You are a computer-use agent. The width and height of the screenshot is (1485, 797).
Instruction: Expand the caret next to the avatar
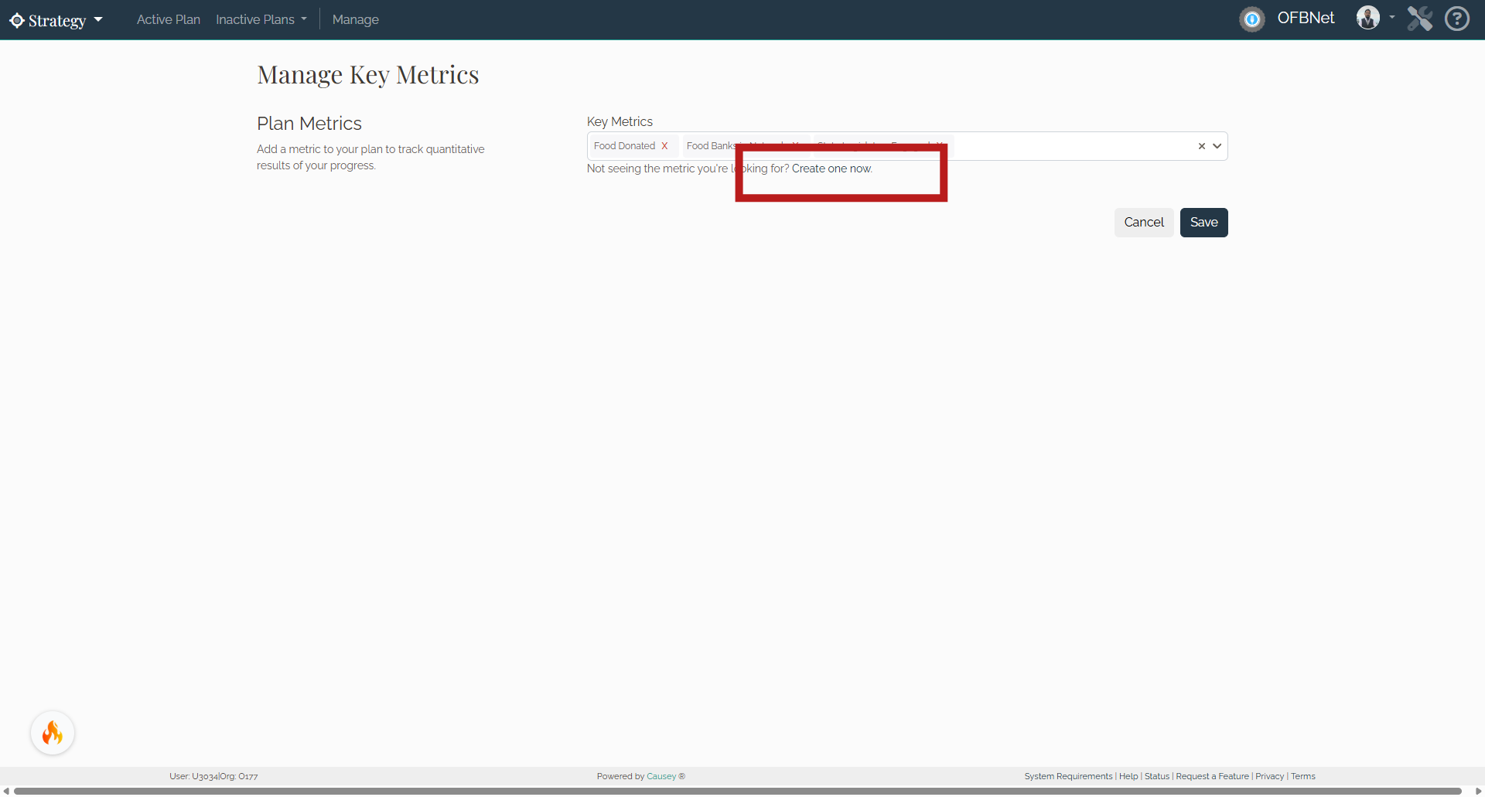pos(1392,17)
